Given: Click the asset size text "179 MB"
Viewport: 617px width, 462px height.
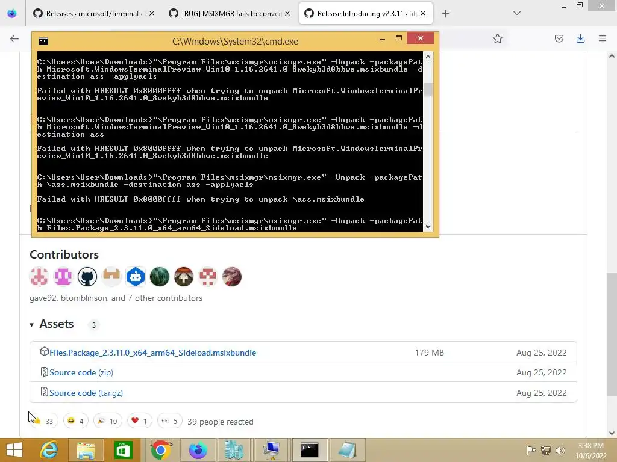Looking at the screenshot, I should coord(429,353).
